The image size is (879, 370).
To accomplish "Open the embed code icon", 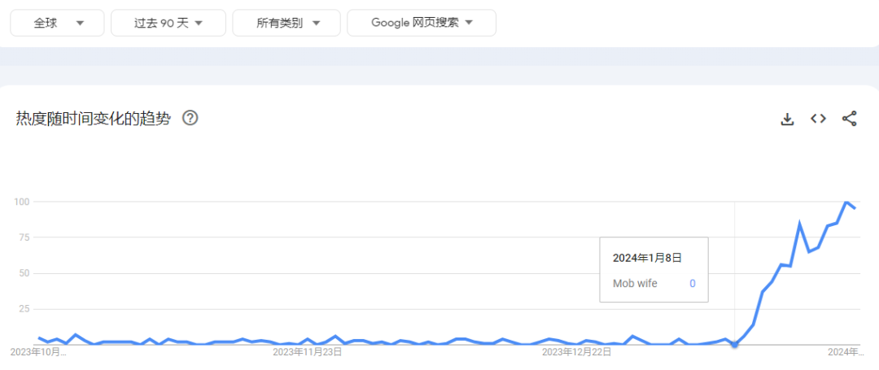I will click(818, 119).
